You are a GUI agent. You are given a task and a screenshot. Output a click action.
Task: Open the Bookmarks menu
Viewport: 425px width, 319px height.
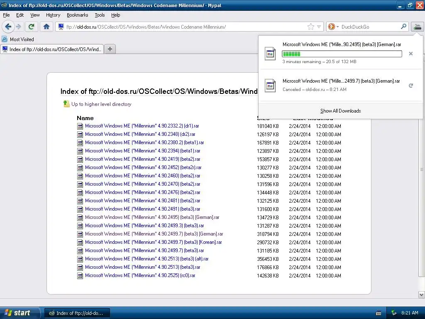[x=78, y=15]
